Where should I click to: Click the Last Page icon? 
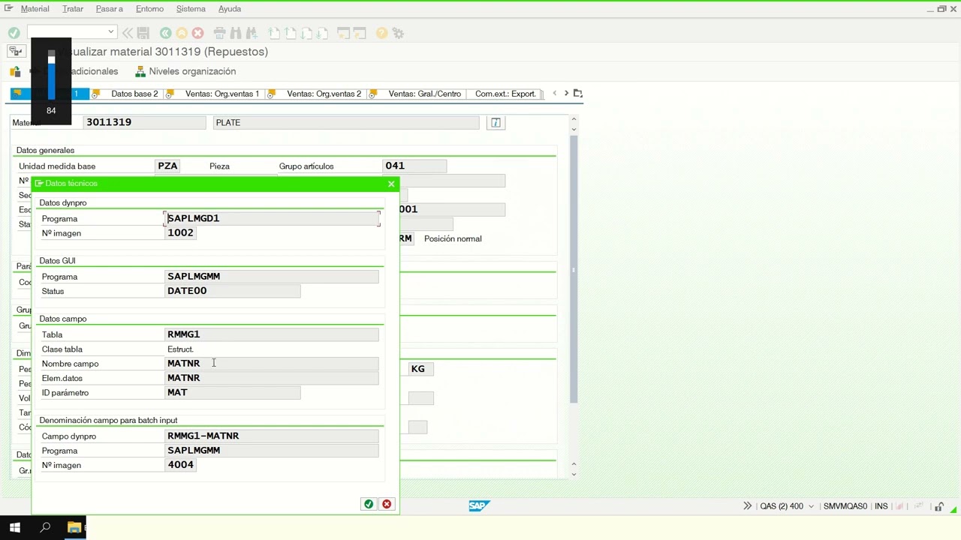point(323,33)
